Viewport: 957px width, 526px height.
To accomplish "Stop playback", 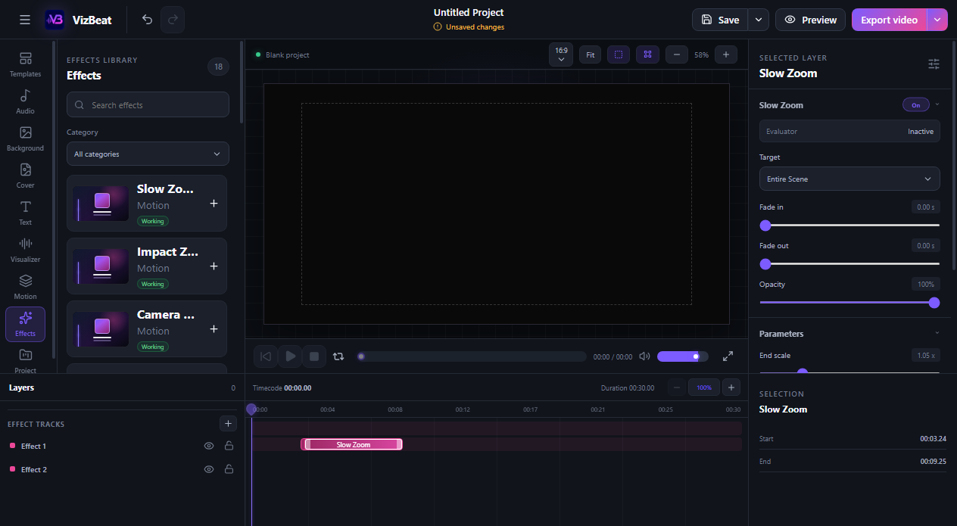I will 314,356.
